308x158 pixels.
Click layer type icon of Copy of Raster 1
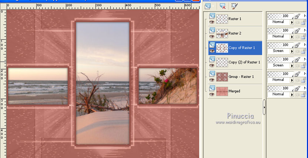(212, 45)
